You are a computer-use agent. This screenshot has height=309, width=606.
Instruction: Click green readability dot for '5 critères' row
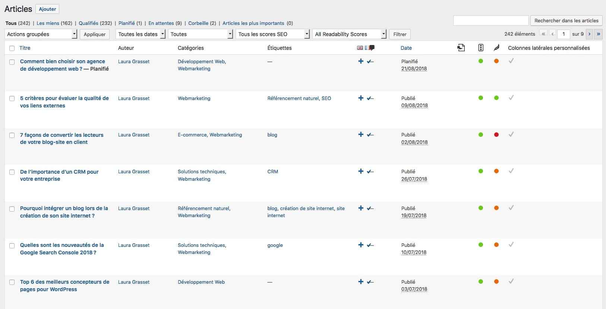point(496,98)
